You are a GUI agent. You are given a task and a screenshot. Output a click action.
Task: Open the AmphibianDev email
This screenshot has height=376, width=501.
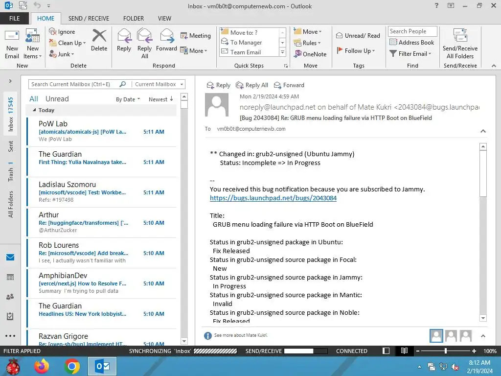click(x=102, y=283)
